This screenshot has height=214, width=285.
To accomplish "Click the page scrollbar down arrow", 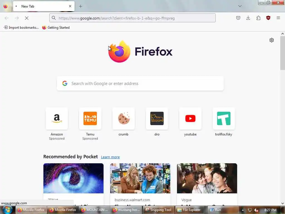I will click(x=282, y=203).
